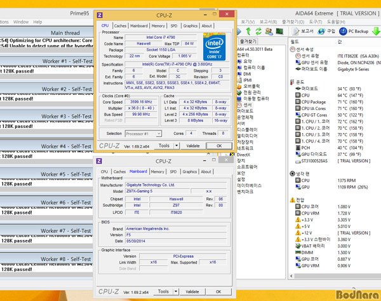The height and width of the screenshot is (301, 381).
Task: Select 요약 in the AIDA64 tree
Action: coord(248,61)
